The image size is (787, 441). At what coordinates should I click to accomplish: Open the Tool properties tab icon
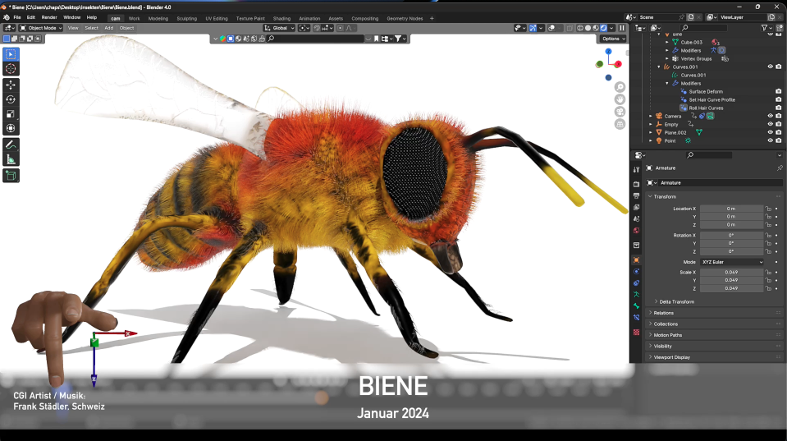pyautogui.click(x=636, y=168)
